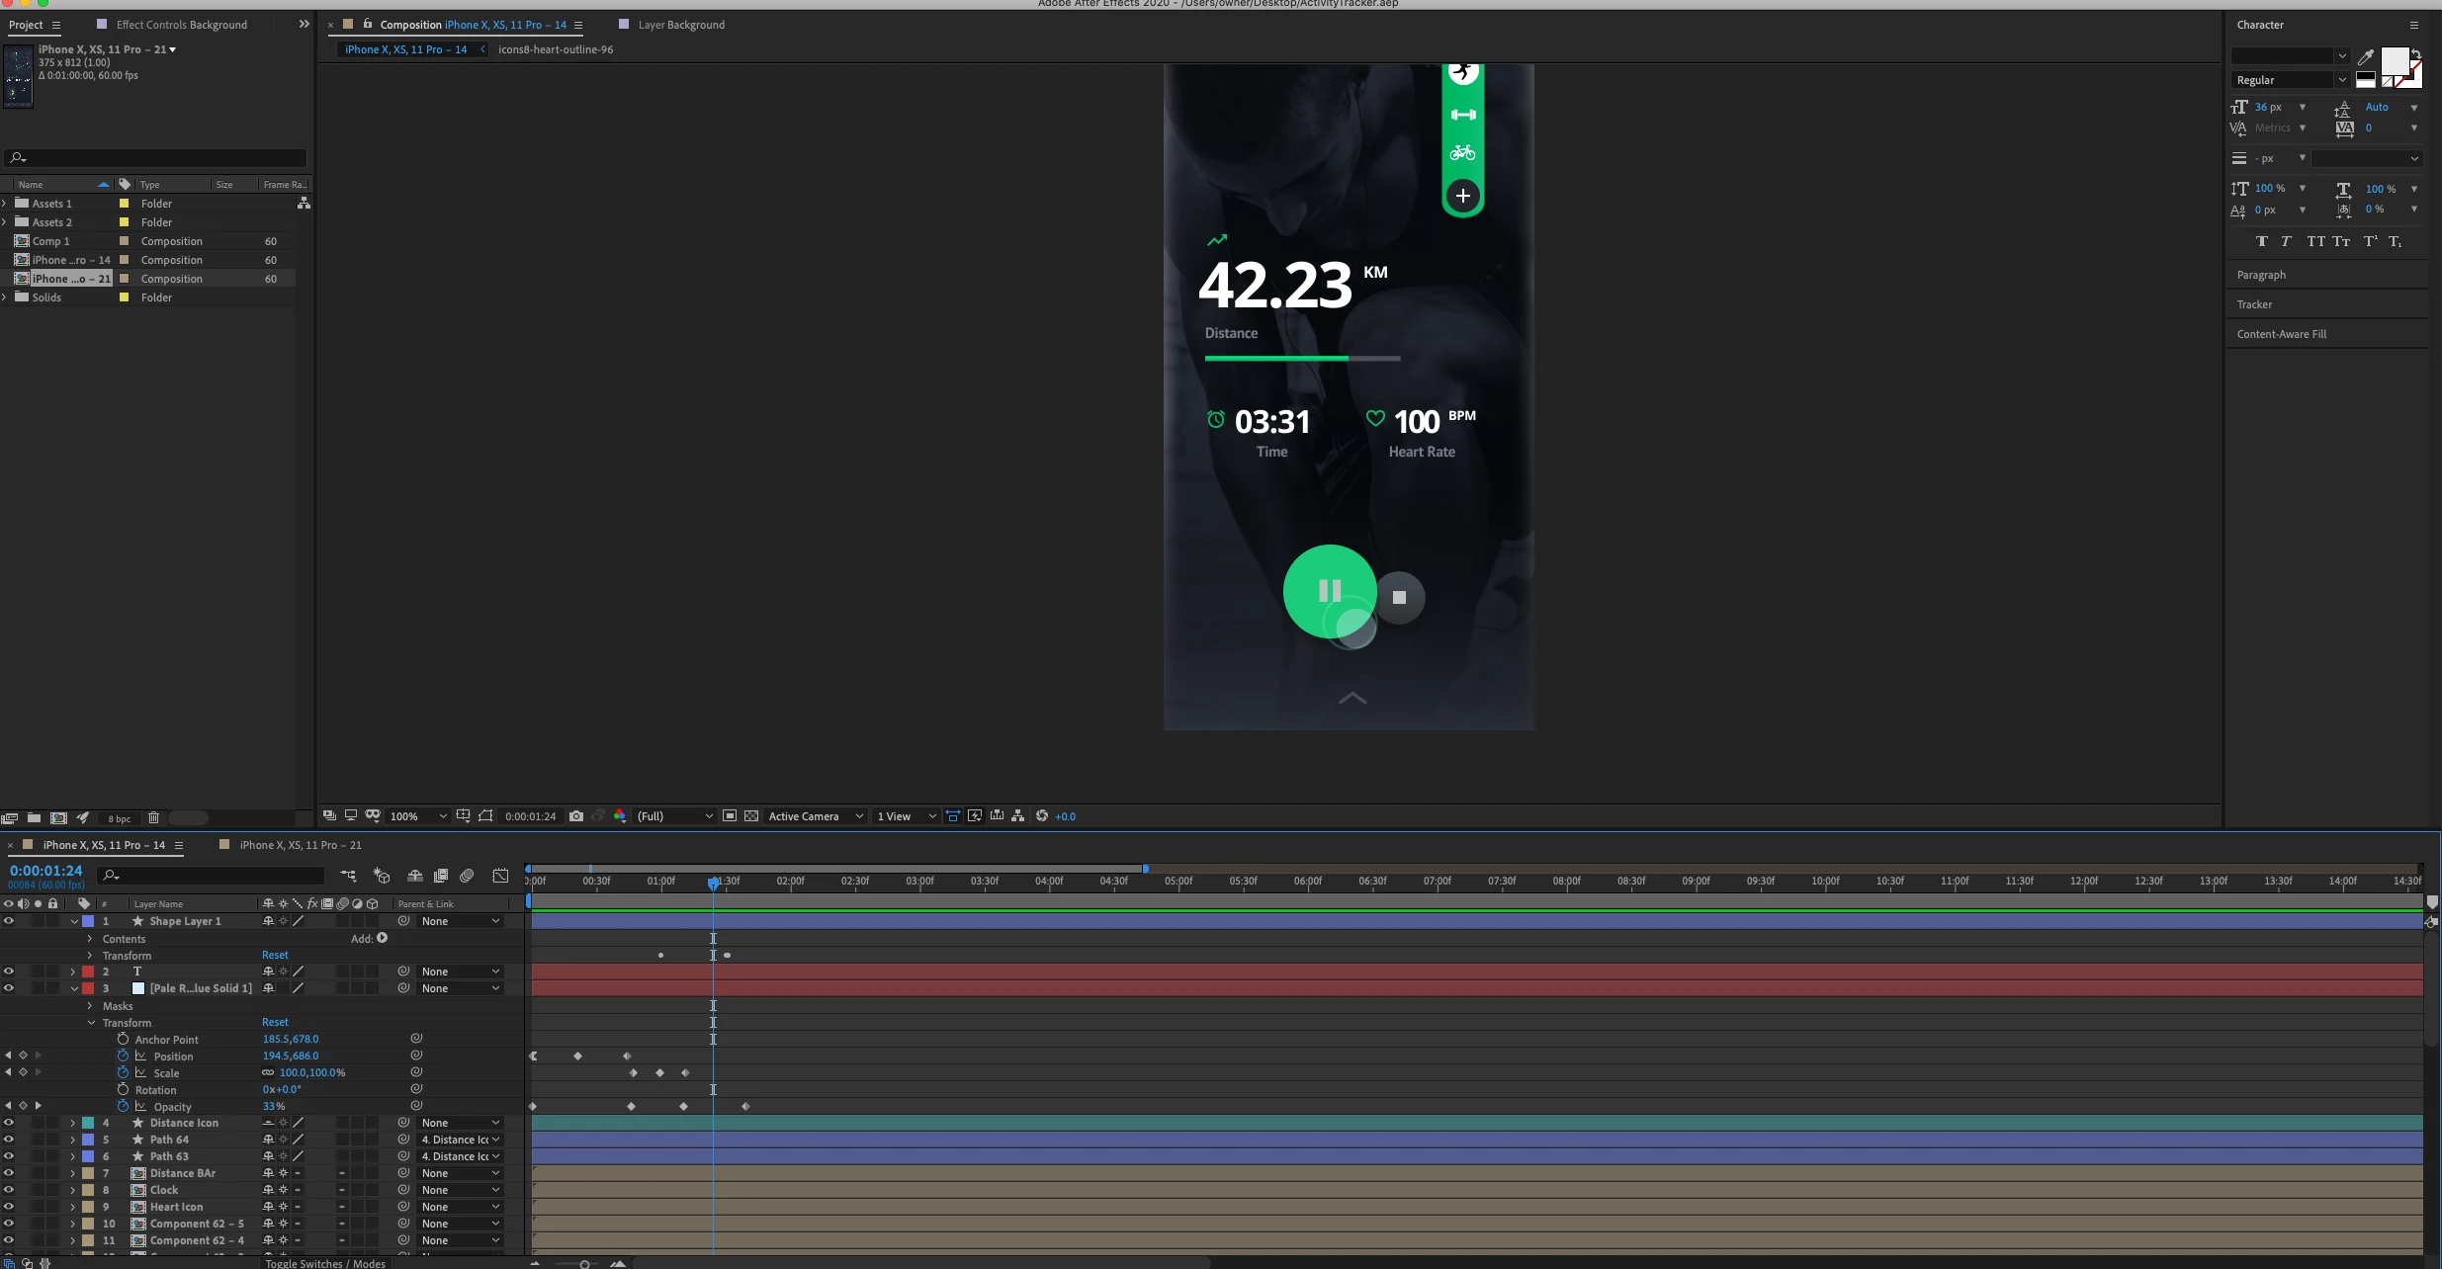Click the faux bold text style icon
The height and width of the screenshot is (1269, 2442).
point(2261,241)
